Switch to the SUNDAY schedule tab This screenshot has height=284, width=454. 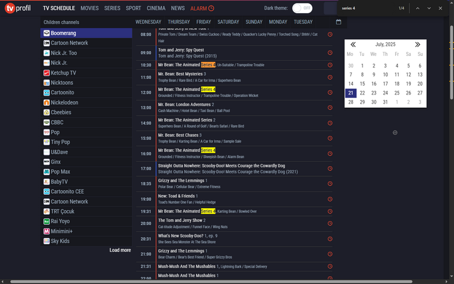pos(254,22)
